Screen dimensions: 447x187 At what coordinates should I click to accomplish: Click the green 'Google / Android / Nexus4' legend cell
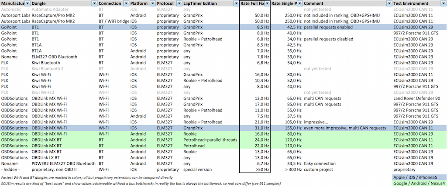click(419, 184)
